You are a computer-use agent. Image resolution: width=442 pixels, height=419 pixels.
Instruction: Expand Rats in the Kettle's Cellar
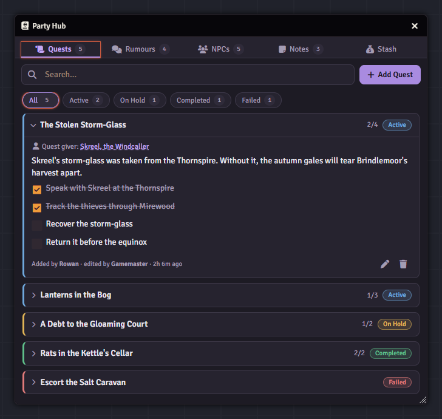click(33, 353)
